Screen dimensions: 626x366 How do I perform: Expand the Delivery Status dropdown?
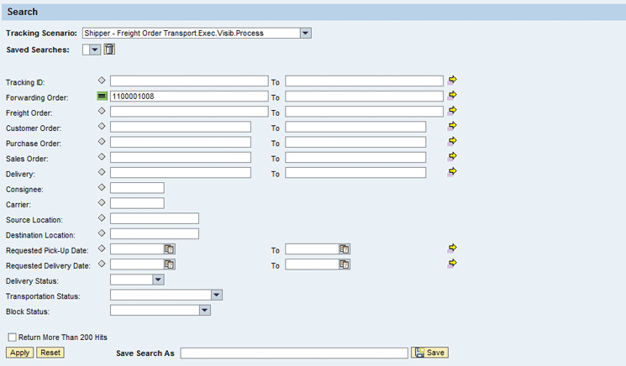(x=158, y=280)
